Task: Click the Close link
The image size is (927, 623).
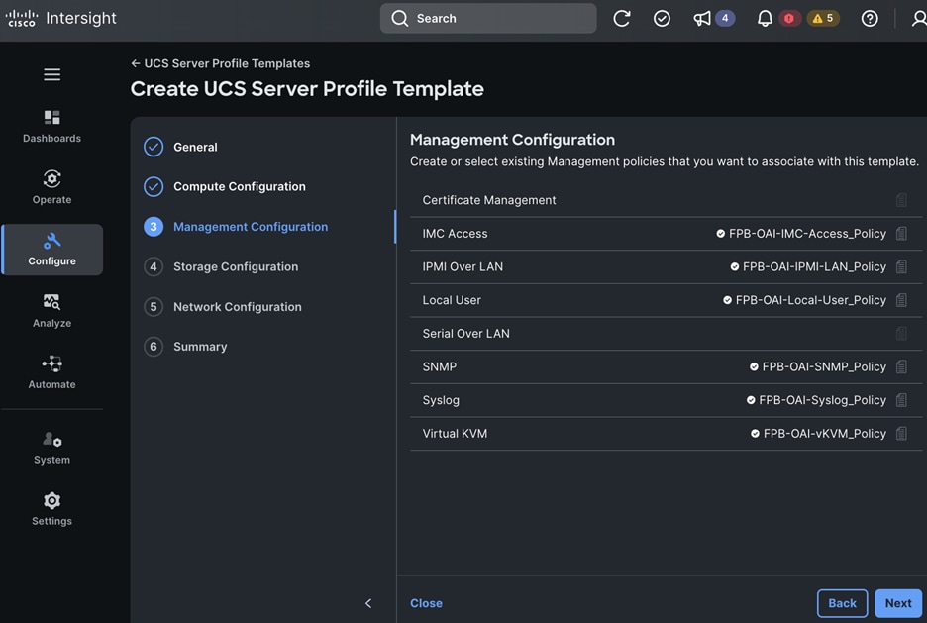Action: coord(426,603)
